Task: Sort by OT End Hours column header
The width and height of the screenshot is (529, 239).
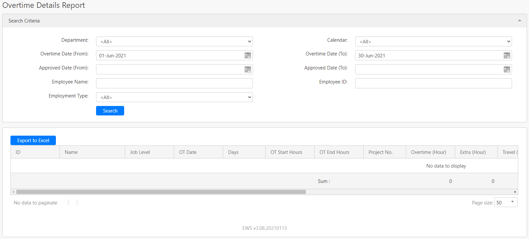Action: [x=339, y=152]
